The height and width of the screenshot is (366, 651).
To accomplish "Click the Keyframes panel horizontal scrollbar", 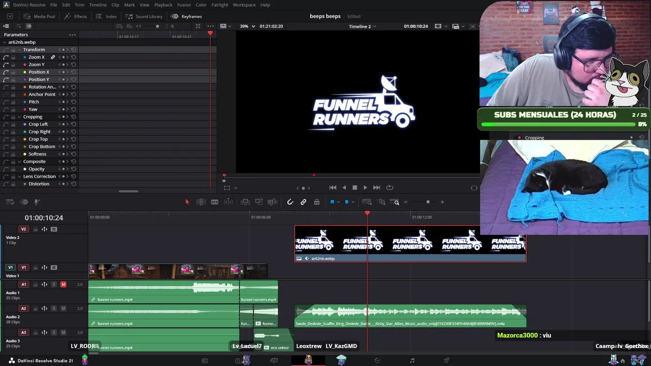I will point(128,192).
